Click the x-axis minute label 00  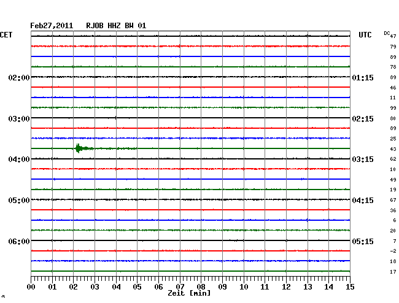(31, 287)
